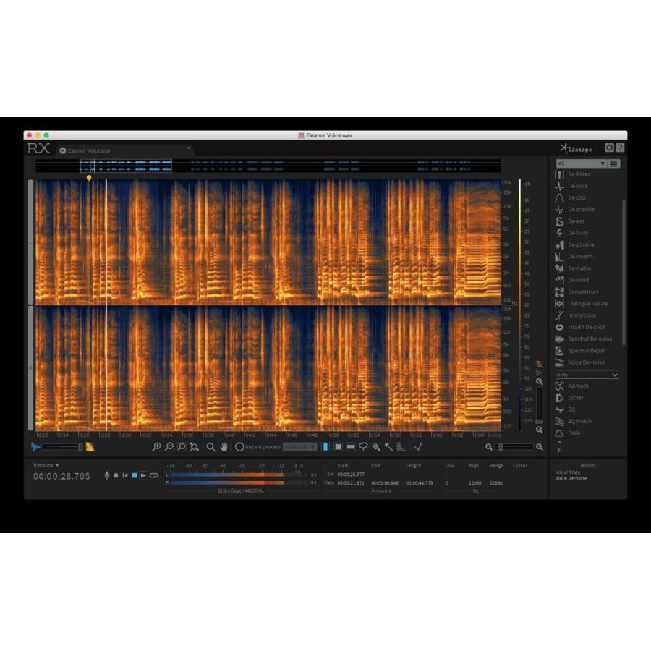651x651 pixels.
Task: Open the De-hum module
Action: [x=571, y=233]
